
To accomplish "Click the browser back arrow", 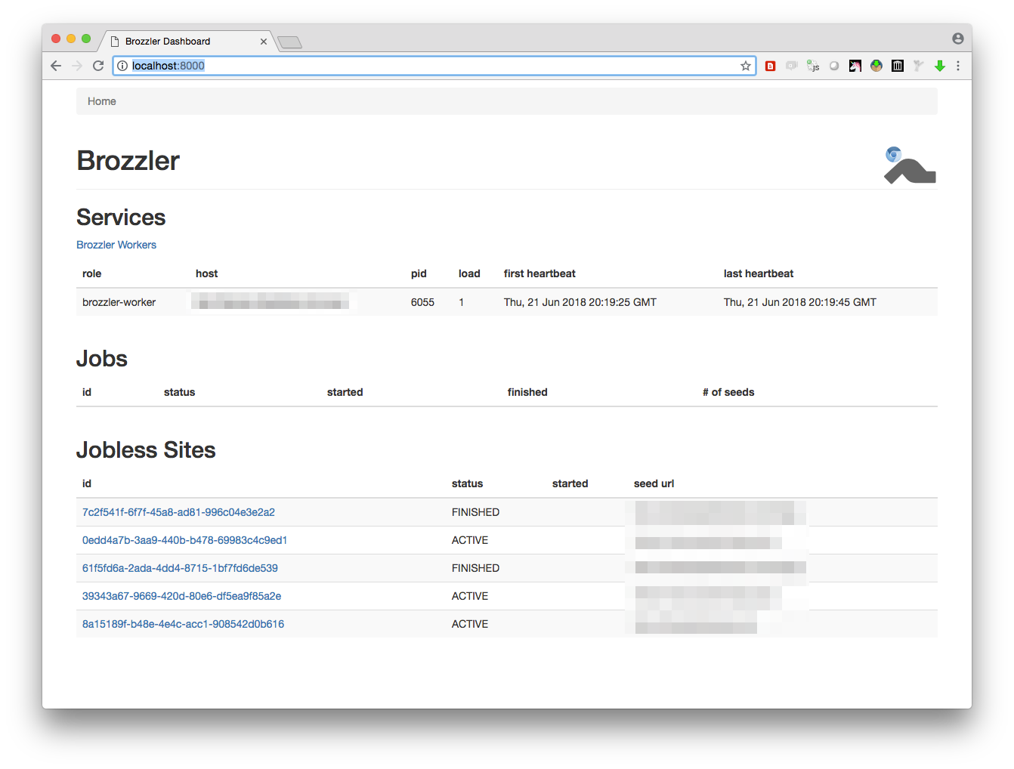I will pyautogui.click(x=56, y=66).
